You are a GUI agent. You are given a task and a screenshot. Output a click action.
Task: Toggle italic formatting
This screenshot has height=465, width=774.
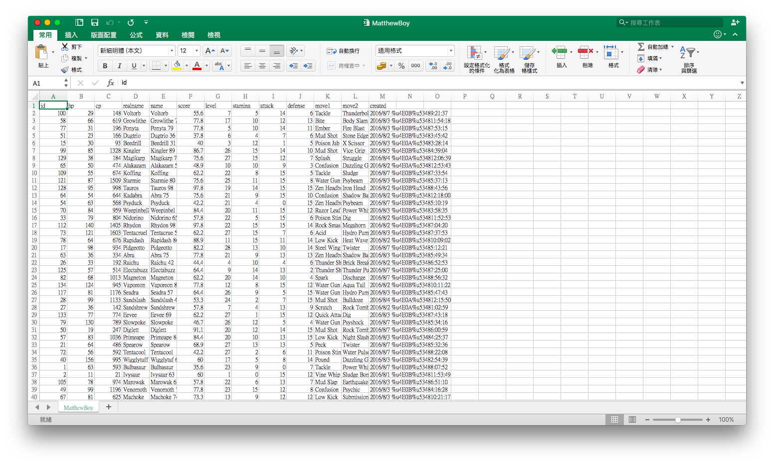click(x=119, y=66)
